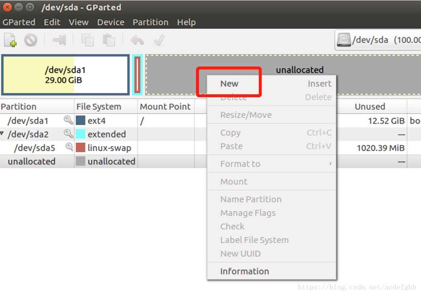Choose Mount in the context menu

point(272,182)
